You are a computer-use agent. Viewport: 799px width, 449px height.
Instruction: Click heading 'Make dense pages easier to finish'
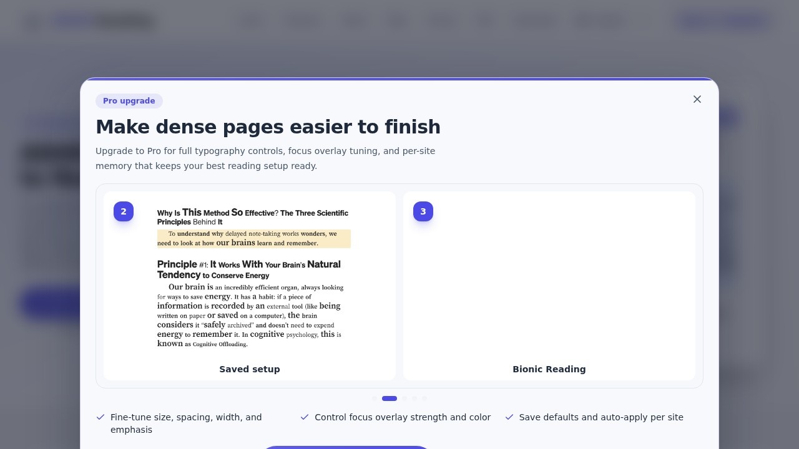click(268, 127)
